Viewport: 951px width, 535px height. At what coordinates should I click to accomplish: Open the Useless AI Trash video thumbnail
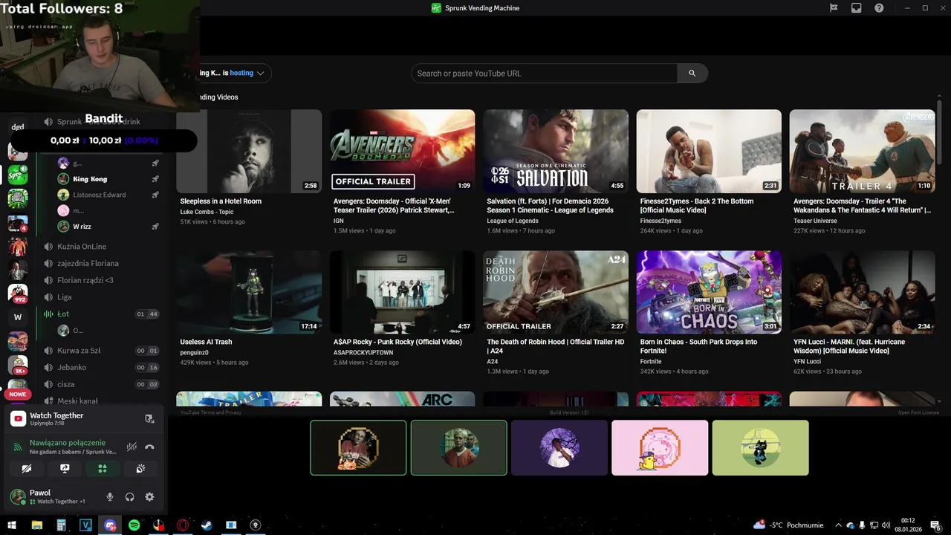249,292
